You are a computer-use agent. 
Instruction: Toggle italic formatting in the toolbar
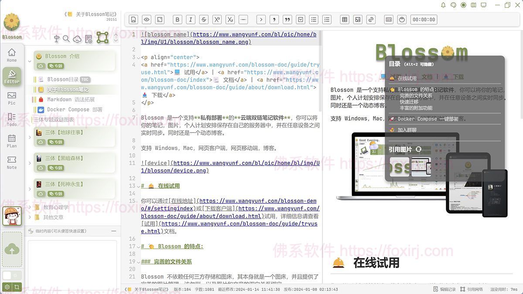click(190, 19)
